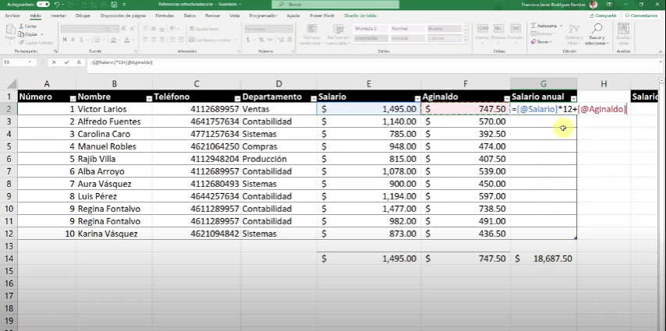The image size is (666, 331).
Task: Open Buscar y seleccionar magnifier icon
Action: (x=597, y=29)
